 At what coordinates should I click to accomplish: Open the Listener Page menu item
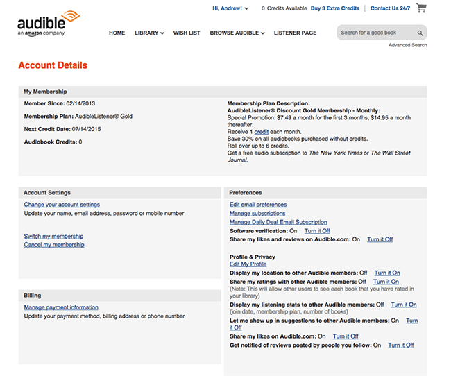(295, 33)
